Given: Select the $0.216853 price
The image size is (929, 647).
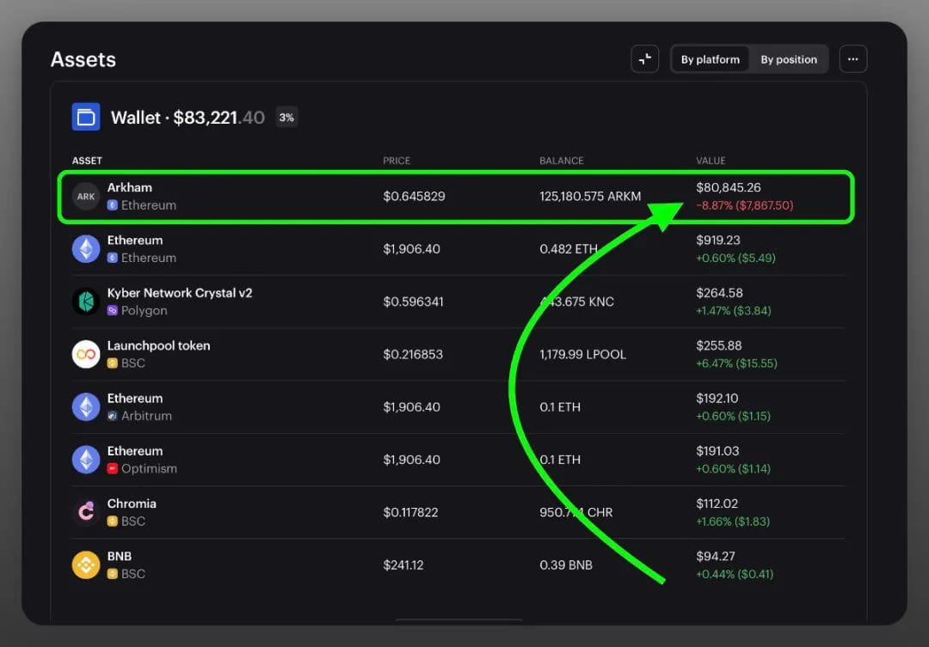Looking at the screenshot, I should point(413,355).
